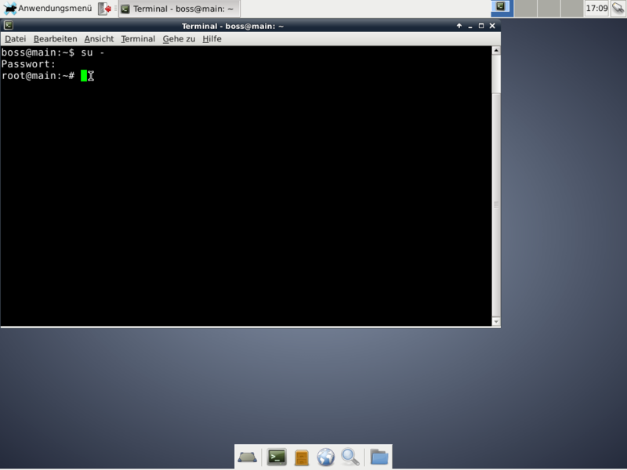The image size is (627, 470).
Task: Click the 17:09 panel clock
Action: [x=596, y=9]
